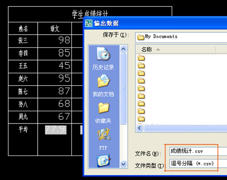This screenshot has height=180, width=227.
Task: Sort the file list by 名称 column
Action: pyautogui.click(x=176, y=50)
